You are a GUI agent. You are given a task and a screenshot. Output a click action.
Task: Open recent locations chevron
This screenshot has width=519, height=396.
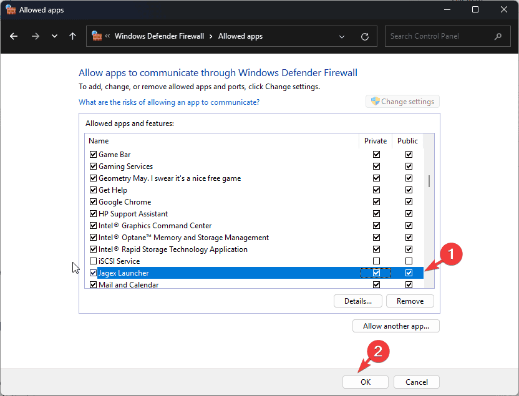click(55, 36)
